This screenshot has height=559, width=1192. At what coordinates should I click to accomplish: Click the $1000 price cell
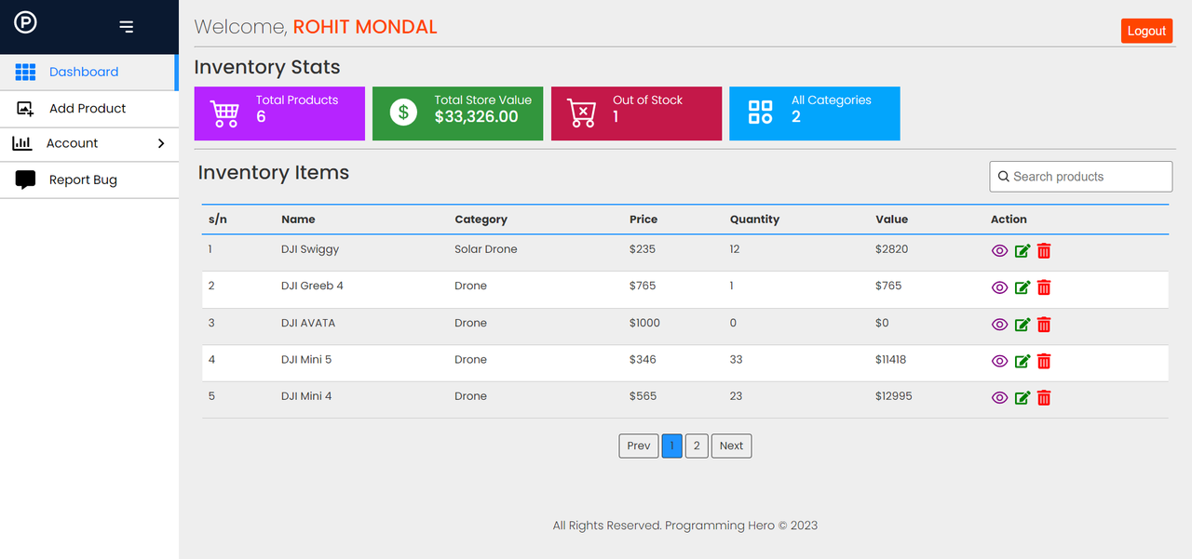644,323
